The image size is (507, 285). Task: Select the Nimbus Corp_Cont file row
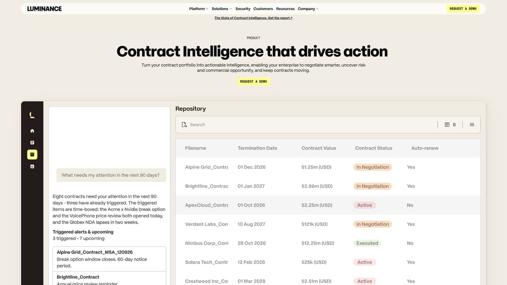coord(328,243)
